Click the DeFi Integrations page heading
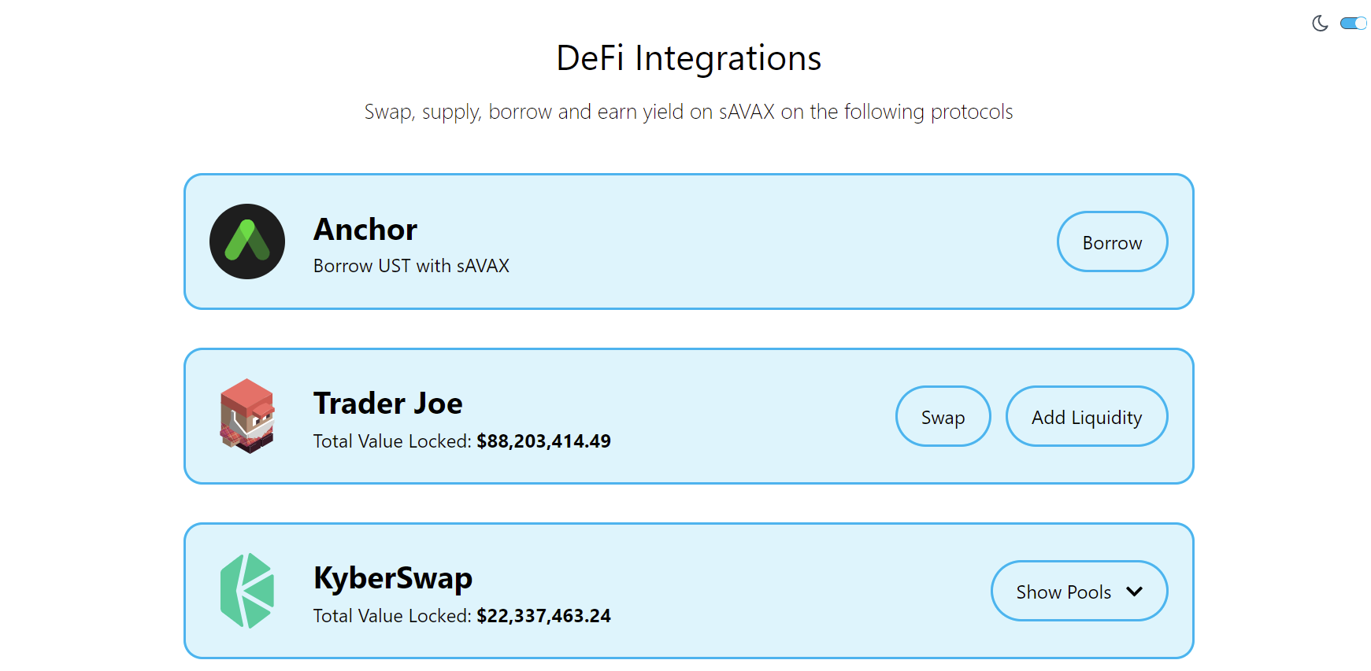This screenshot has width=1371, height=671. pos(688,58)
